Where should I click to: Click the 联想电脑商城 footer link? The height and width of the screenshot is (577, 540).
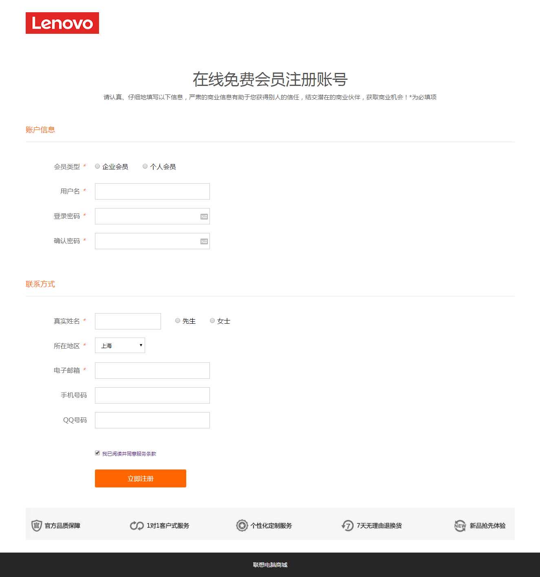click(x=270, y=565)
